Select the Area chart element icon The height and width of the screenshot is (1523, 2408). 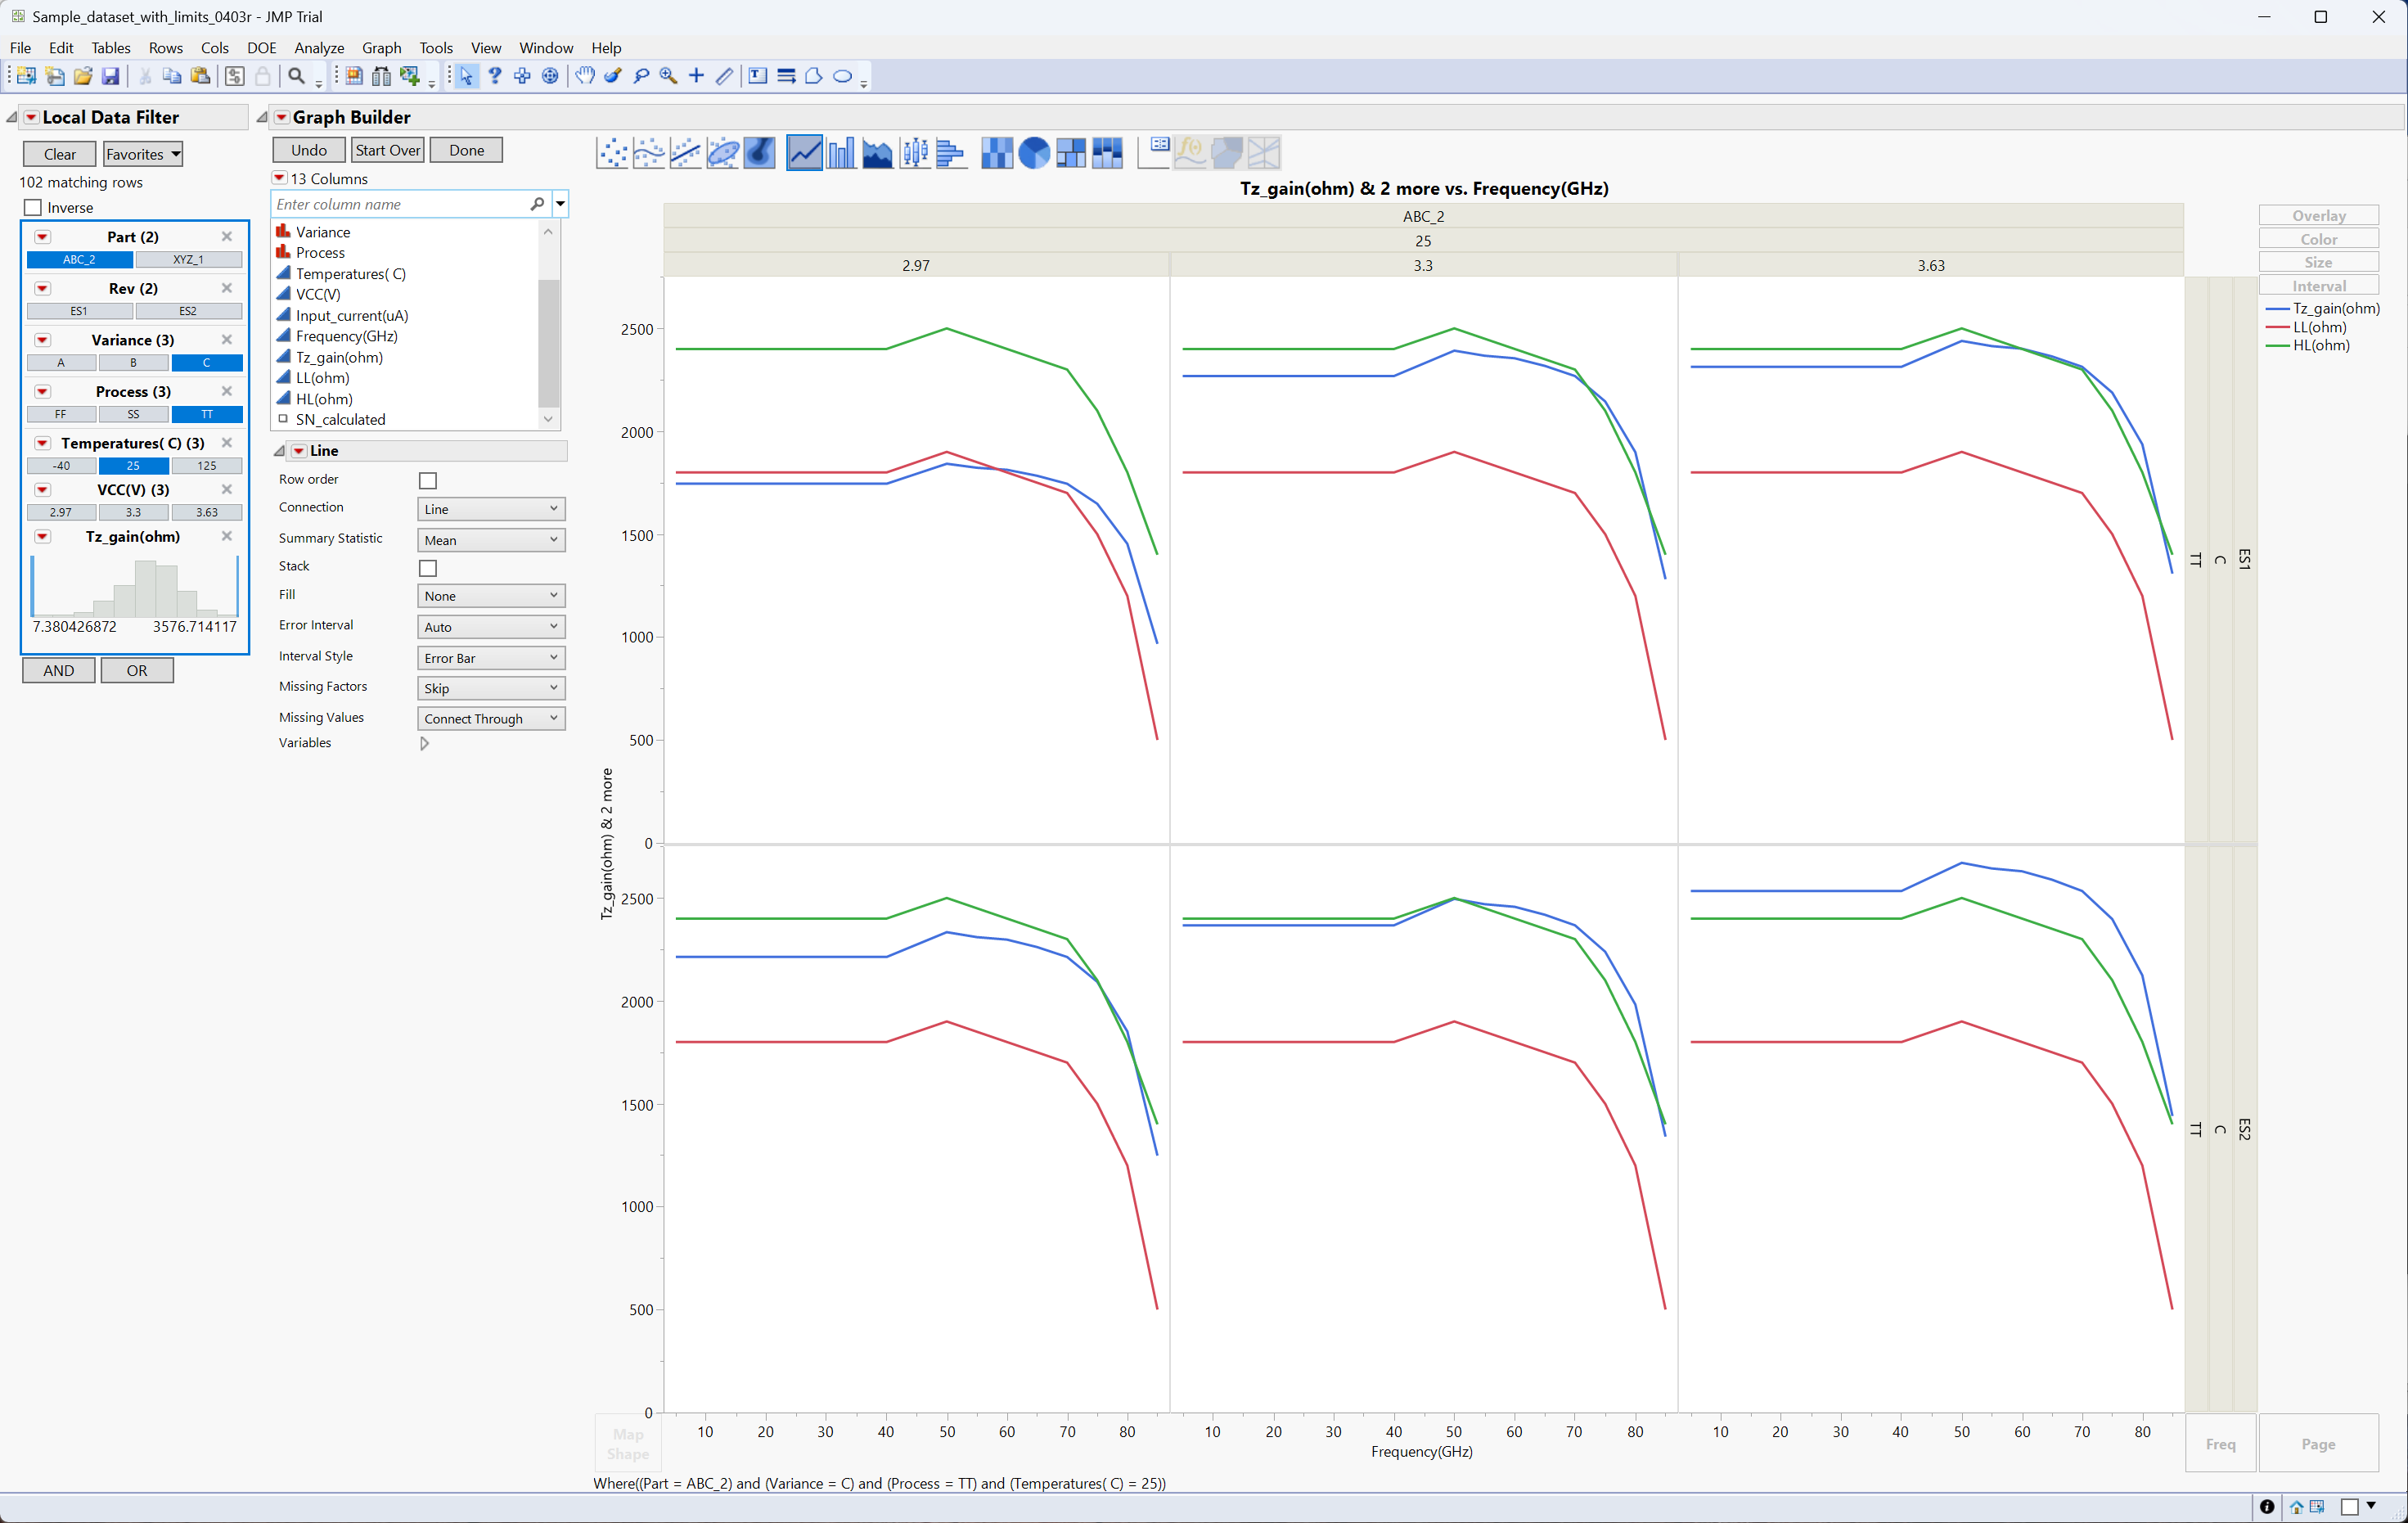click(x=877, y=153)
